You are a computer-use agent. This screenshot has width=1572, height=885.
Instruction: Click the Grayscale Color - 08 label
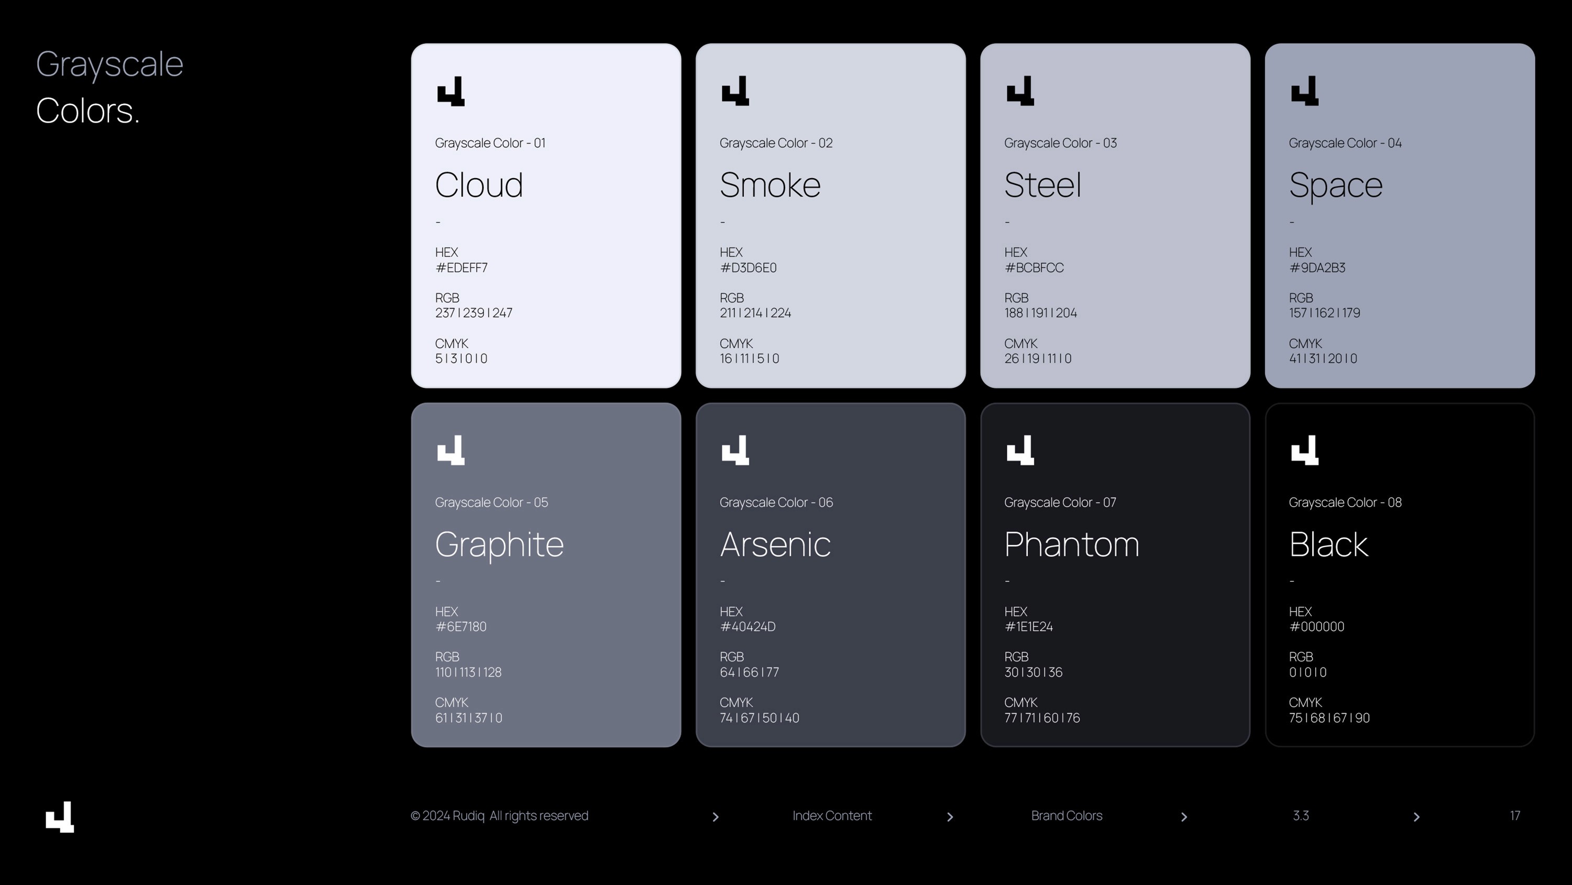coord(1346,503)
